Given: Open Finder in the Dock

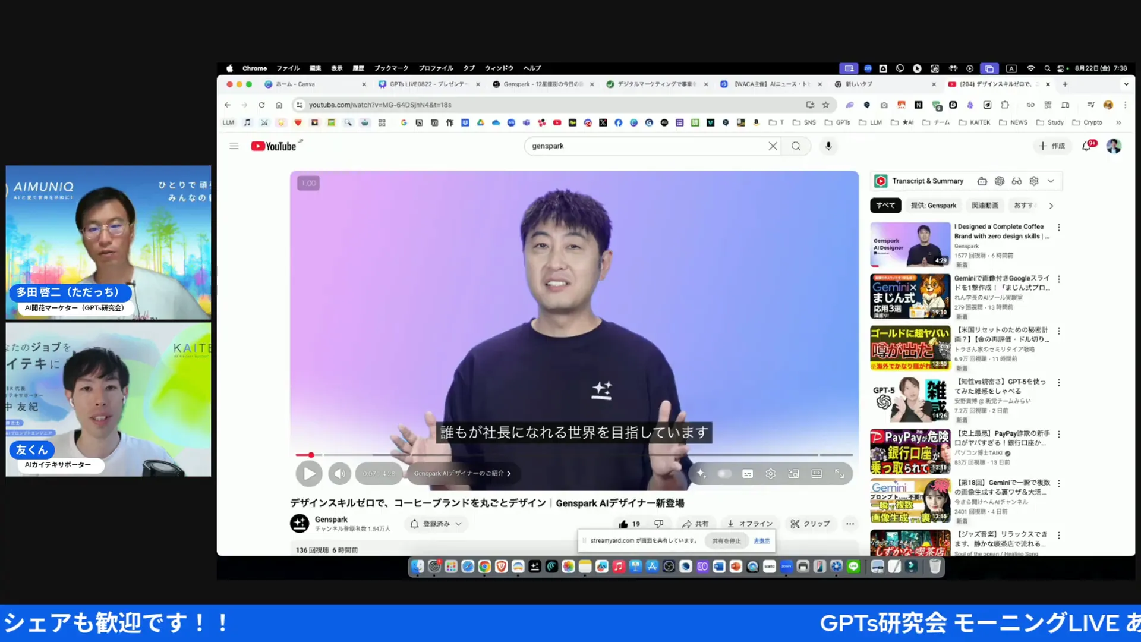Looking at the screenshot, I should pos(418,567).
